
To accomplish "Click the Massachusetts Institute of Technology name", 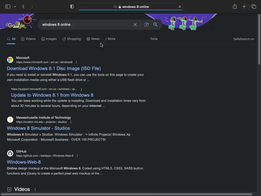I will 43,118.
